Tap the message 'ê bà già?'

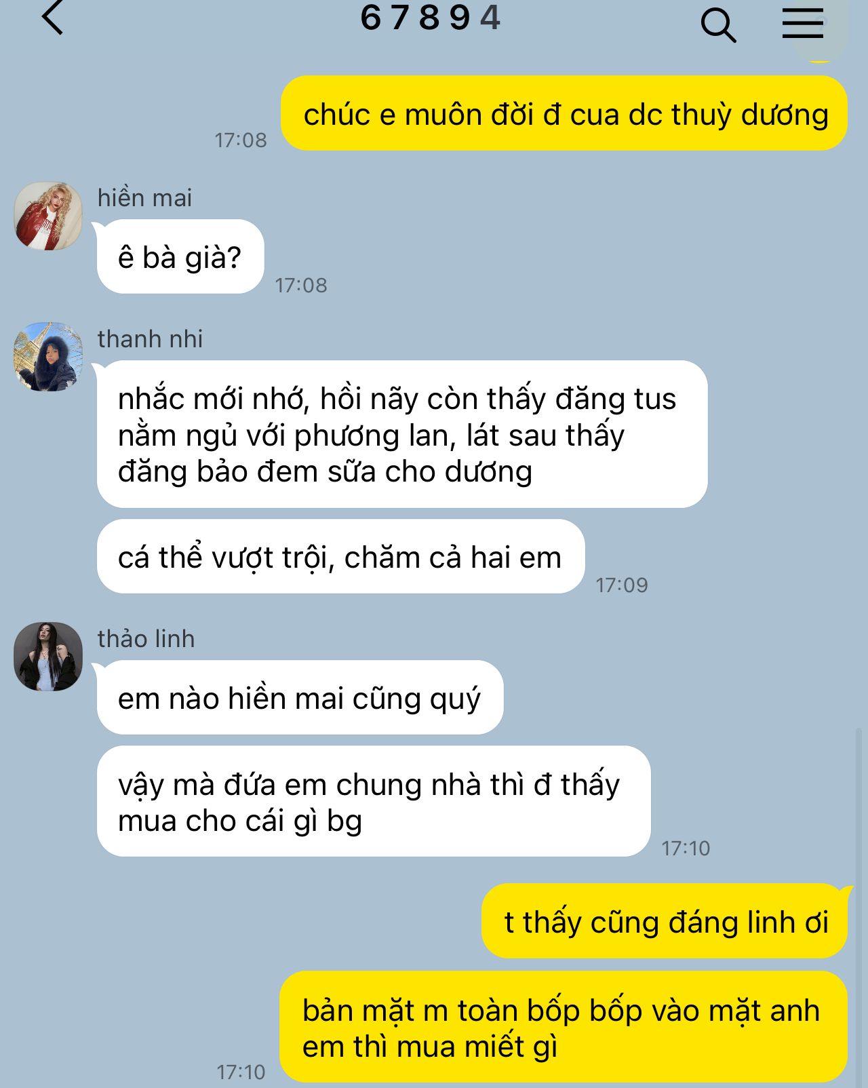click(x=180, y=257)
